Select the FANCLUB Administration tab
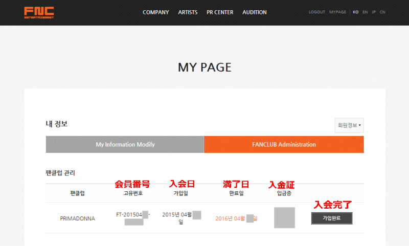Image resolution: width=409 pixels, height=246 pixels. coord(284,145)
